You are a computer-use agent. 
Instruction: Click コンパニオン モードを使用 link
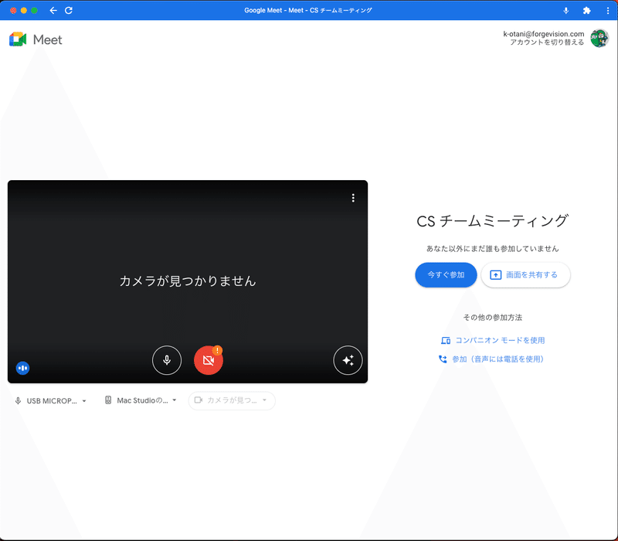tap(493, 340)
